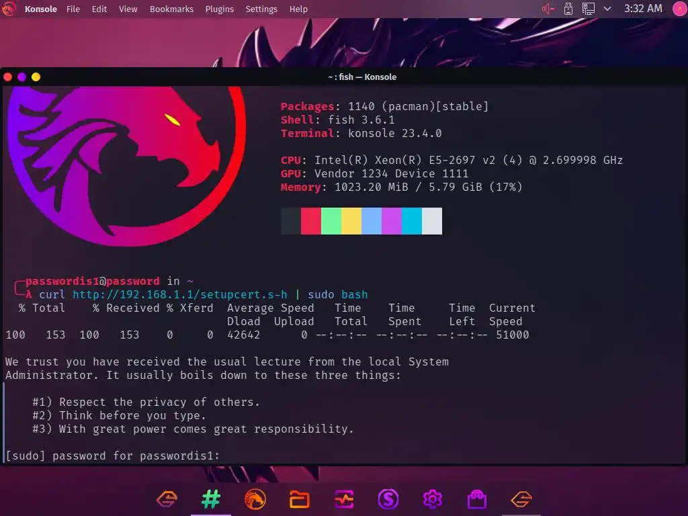Click the setupcert URL in the curl command
Screen dimensions: 688x516
point(180,294)
